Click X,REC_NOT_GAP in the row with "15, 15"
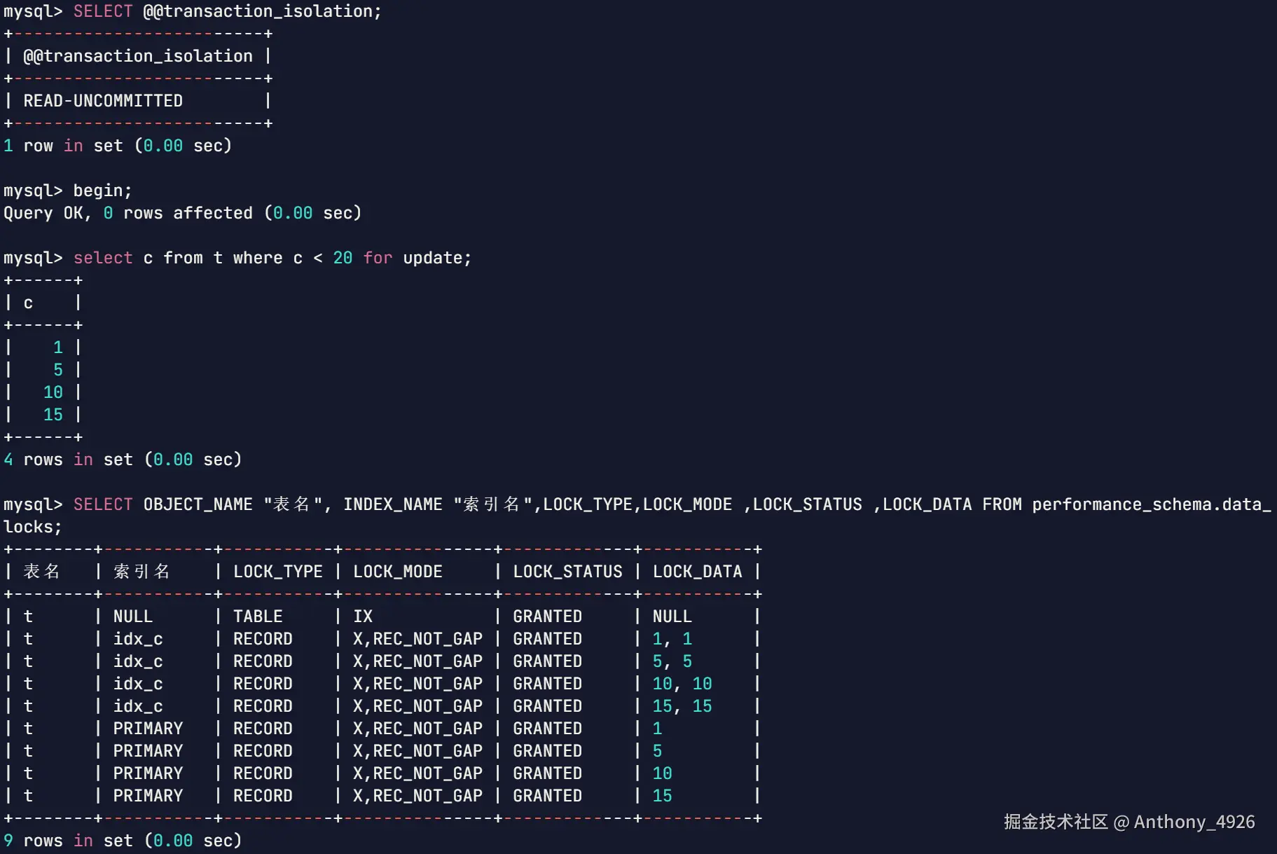The width and height of the screenshot is (1277, 854). click(418, 706)
